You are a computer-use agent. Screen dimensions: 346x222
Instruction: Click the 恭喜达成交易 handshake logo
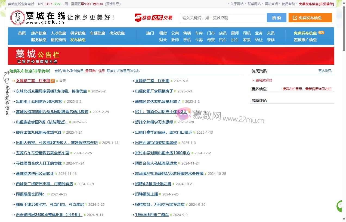tap(154, 18)
